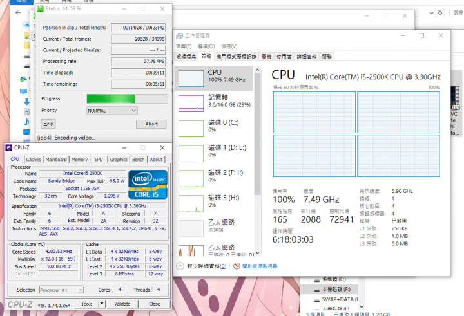Click the Close button in CPU-Z
The image size is (464, 316).
click(x=155, y=304)
